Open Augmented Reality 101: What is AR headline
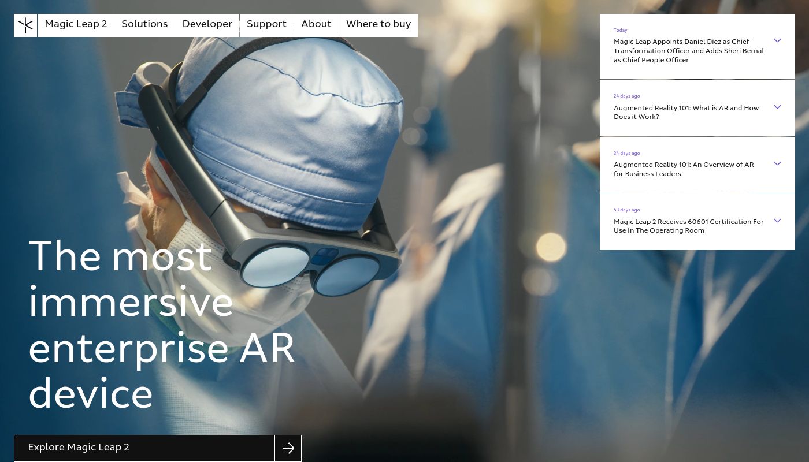The image size is (809, 462). click(x=686, y=112)
